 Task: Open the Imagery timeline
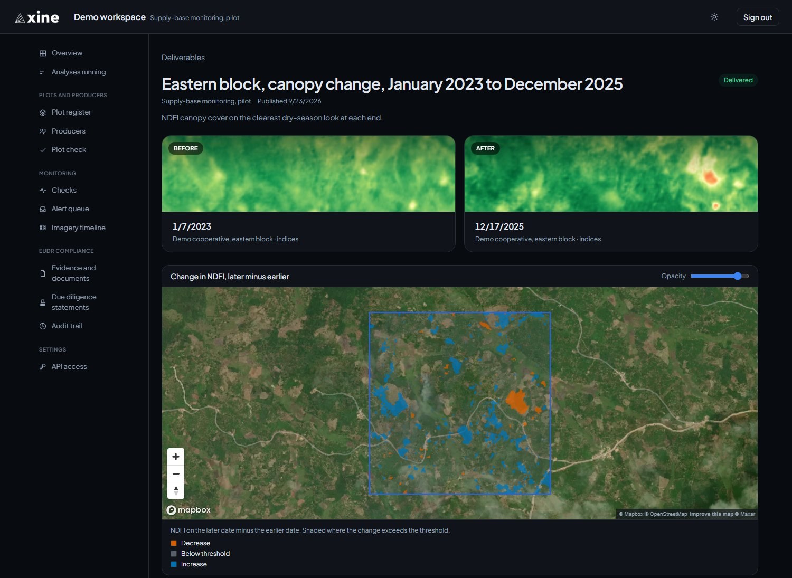tap(79, 228)
